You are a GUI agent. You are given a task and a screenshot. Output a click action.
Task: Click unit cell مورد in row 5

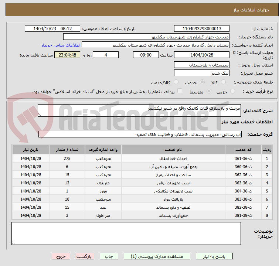tap(103, 191)
